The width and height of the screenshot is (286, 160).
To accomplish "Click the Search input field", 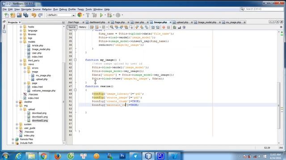I will tap(264, 9).
